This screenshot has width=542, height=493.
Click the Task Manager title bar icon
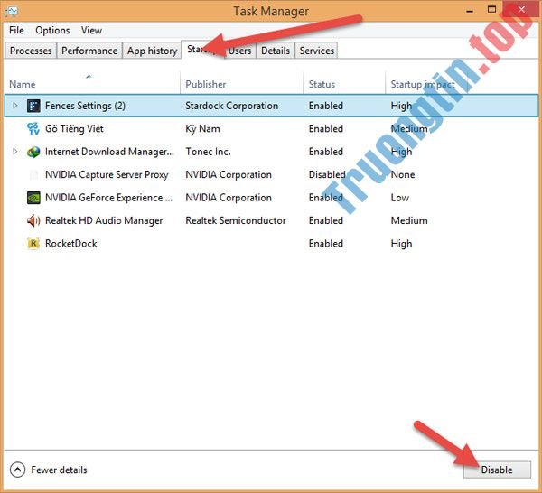pos(12,12)
